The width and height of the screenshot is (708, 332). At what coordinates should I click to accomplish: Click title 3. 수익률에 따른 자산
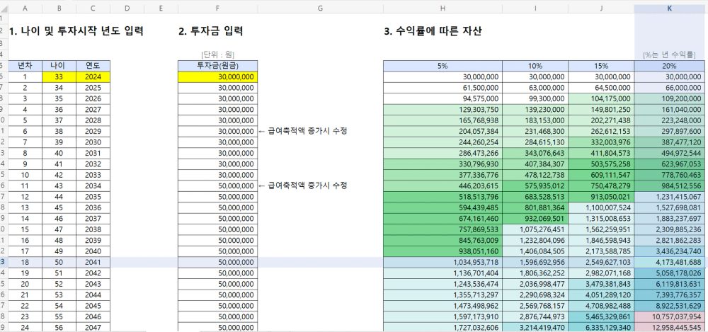coord(433,32)
